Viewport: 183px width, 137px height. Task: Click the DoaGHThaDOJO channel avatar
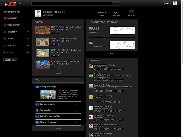tap(38, 13)
